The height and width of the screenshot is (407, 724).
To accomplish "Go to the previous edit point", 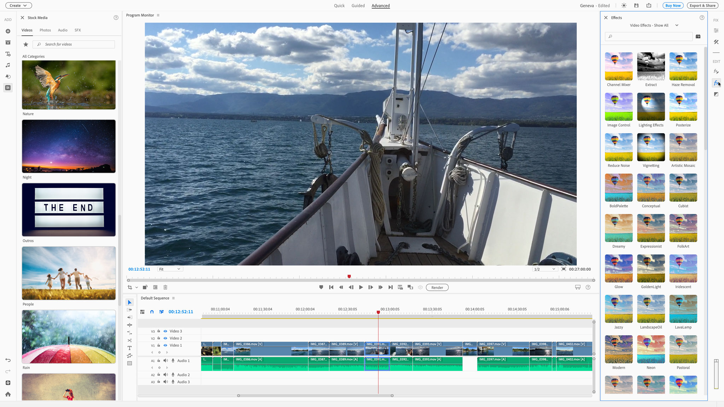I will [331, 288].
